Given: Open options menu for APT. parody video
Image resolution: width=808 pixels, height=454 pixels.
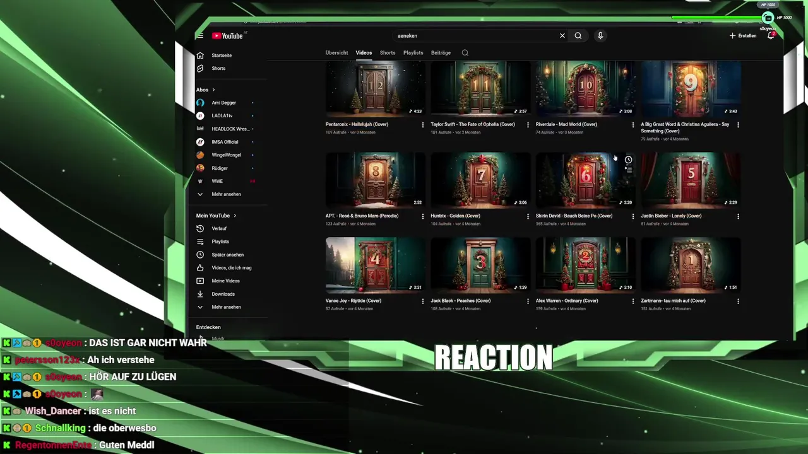Looking at the screenshot, I should click(423, 216).
